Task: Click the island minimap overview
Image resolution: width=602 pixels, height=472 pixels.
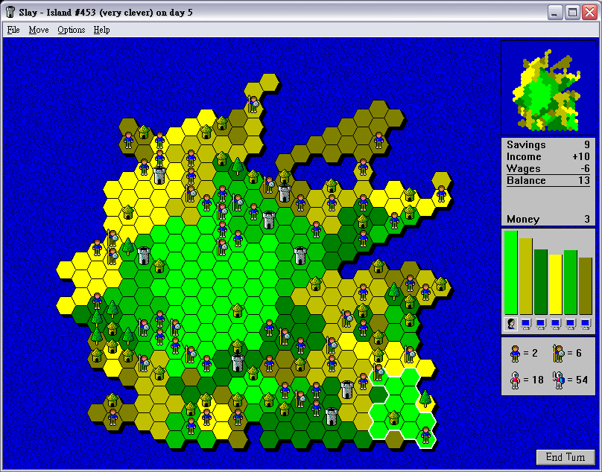Action: pos(548,88)
